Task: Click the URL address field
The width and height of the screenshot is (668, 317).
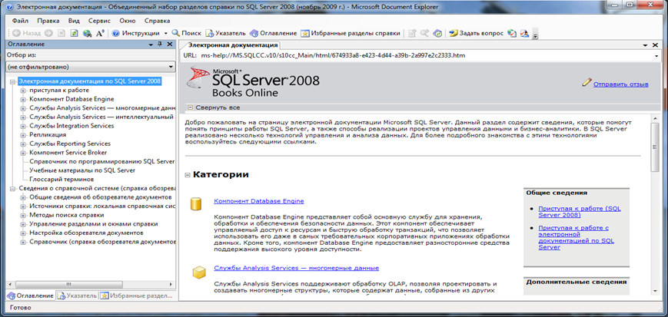Action: click(426, 56)
